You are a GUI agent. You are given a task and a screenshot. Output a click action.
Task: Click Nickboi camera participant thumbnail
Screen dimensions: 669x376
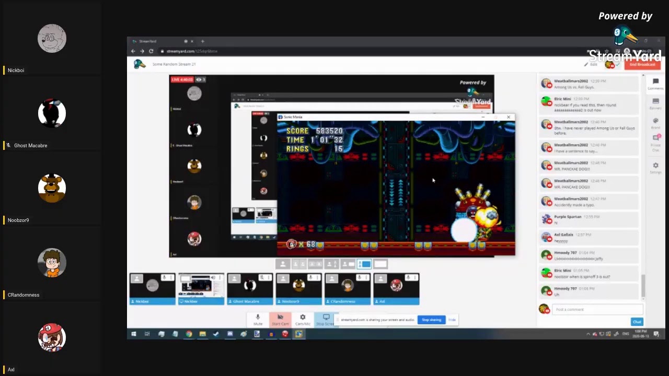[153, 289]
